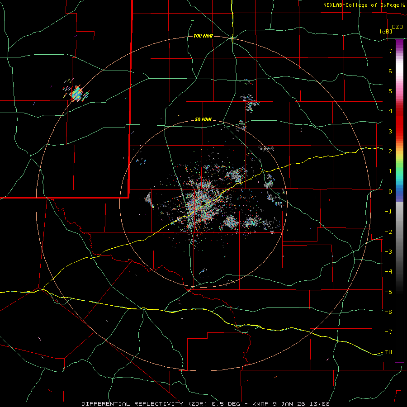
Task: Click the -5 value on color scale
Action: point(388,292)
